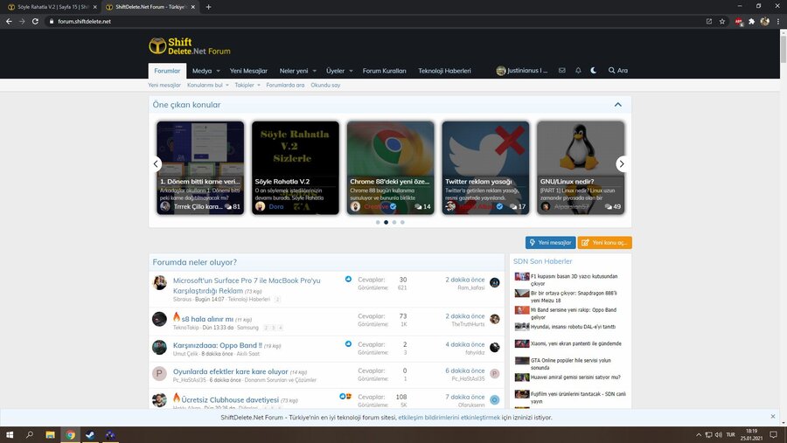Show previous featured topics in carousel
787x443 pixels.
pyautogui.click(x=156, y=163)
